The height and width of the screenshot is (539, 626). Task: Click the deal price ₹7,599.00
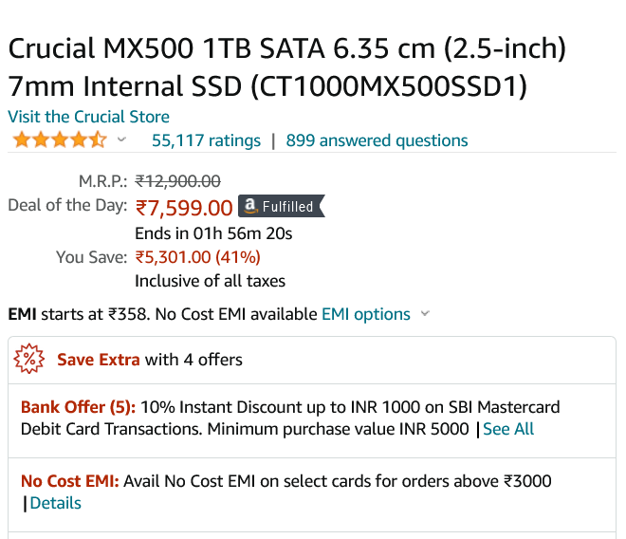click(x=184, y=208)
